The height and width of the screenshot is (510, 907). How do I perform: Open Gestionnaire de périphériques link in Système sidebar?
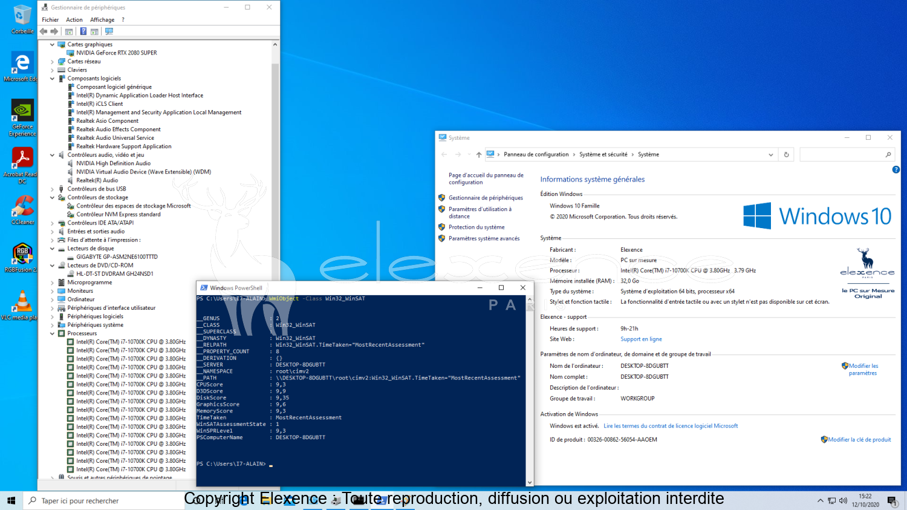[486, 198]
